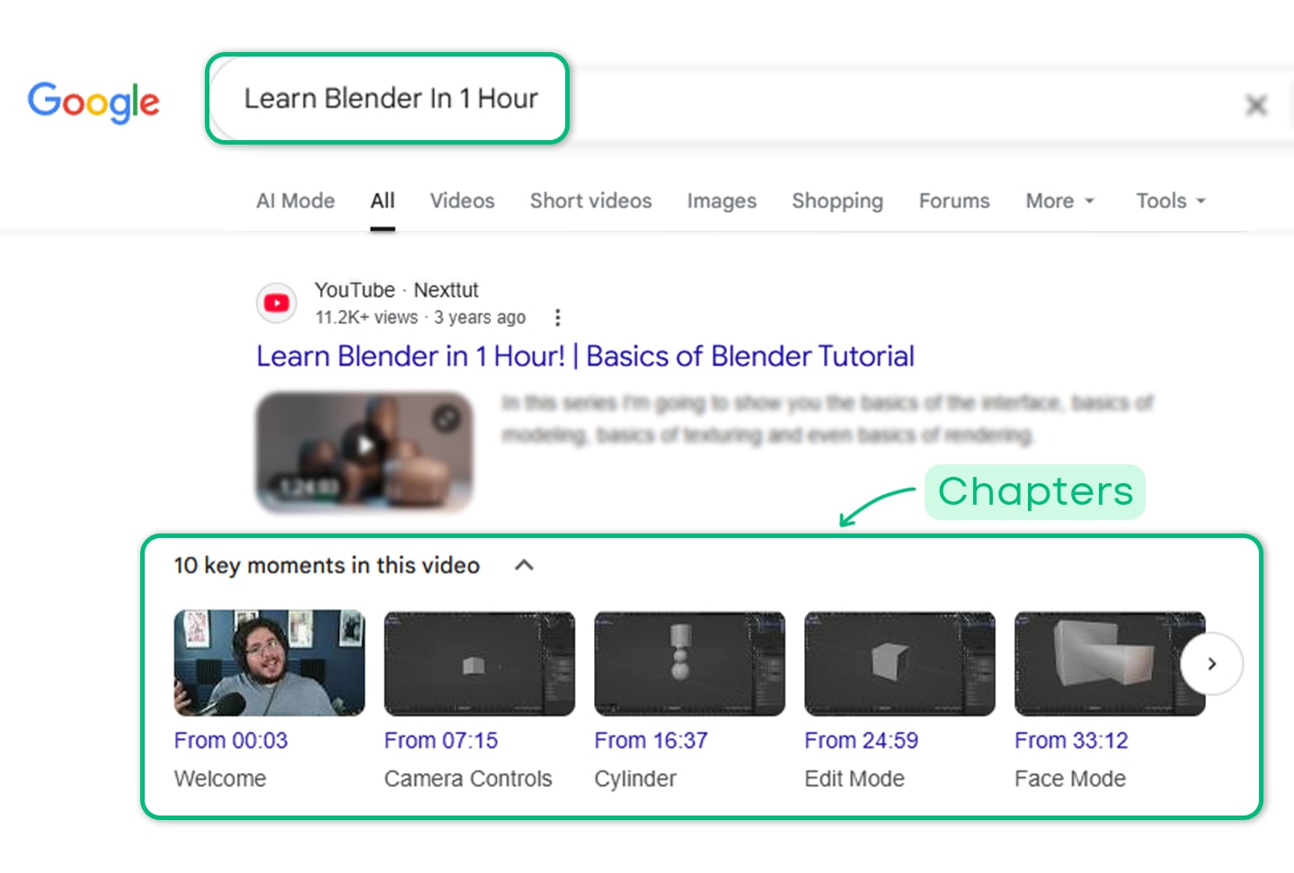Click the Nexttut channel name
This screenshot has width=1294, height=873.
(446, 289)
